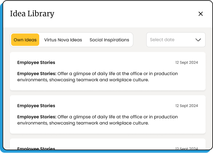Image resolution: width=213 pixels, height=153 pixels.
Task: Open the Social Inspirations tab
Action: click(x=109, y=40)
